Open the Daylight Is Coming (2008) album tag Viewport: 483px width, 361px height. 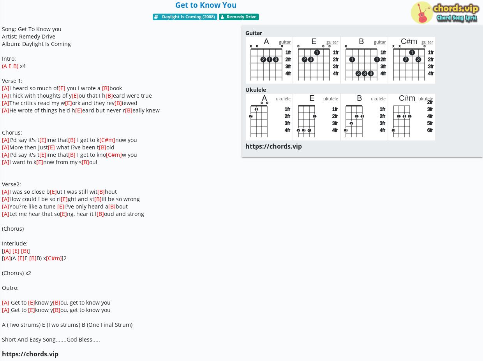coord(185,17)
